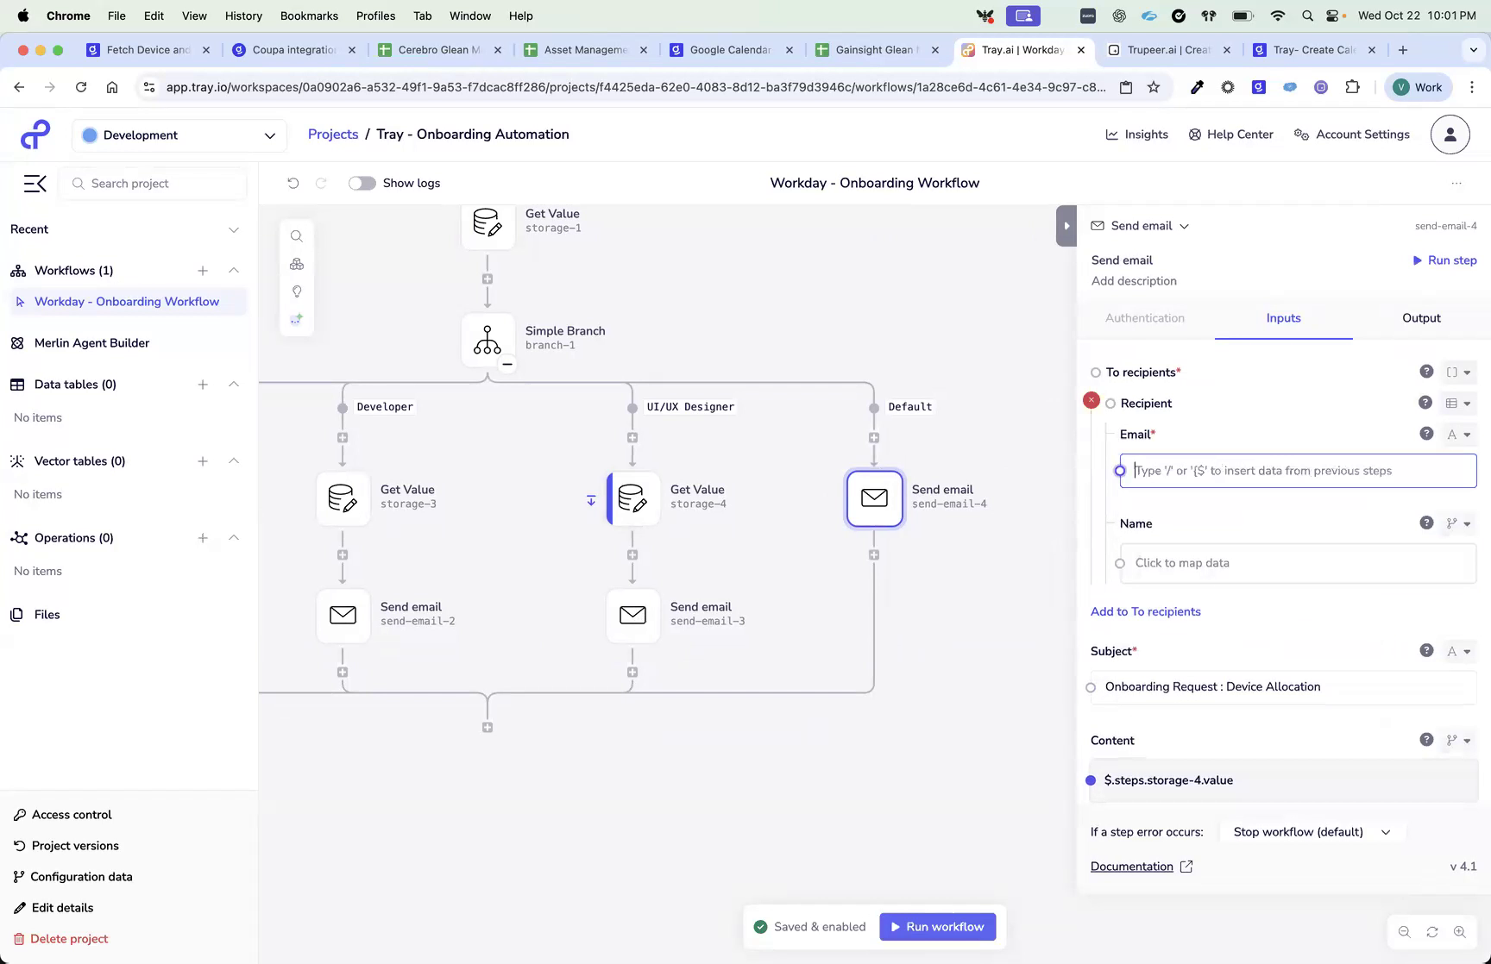
Task: Open Account Settings from the top bar
Action: [1351, 134]
